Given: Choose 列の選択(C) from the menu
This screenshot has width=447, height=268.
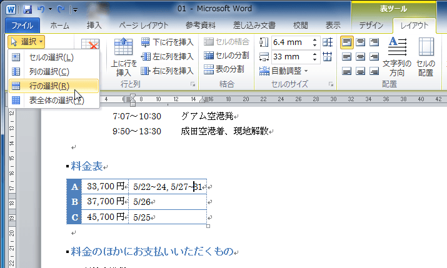Looking at the screenshot, I should (x=54, y=71).
